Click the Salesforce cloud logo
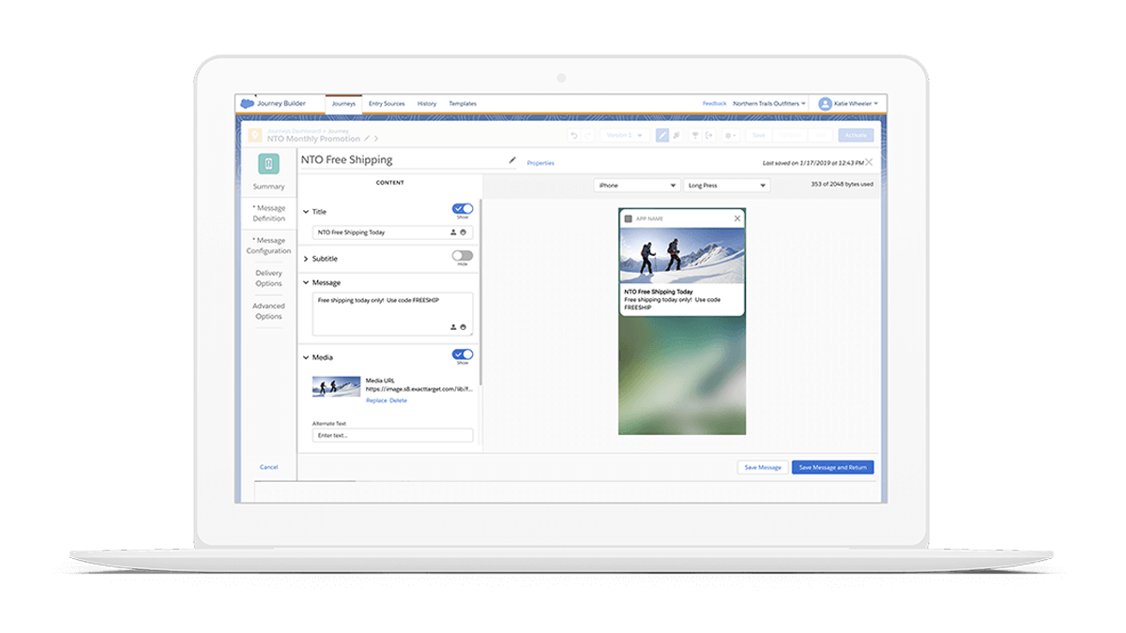The image size is (1126, 633). [247, 103]
